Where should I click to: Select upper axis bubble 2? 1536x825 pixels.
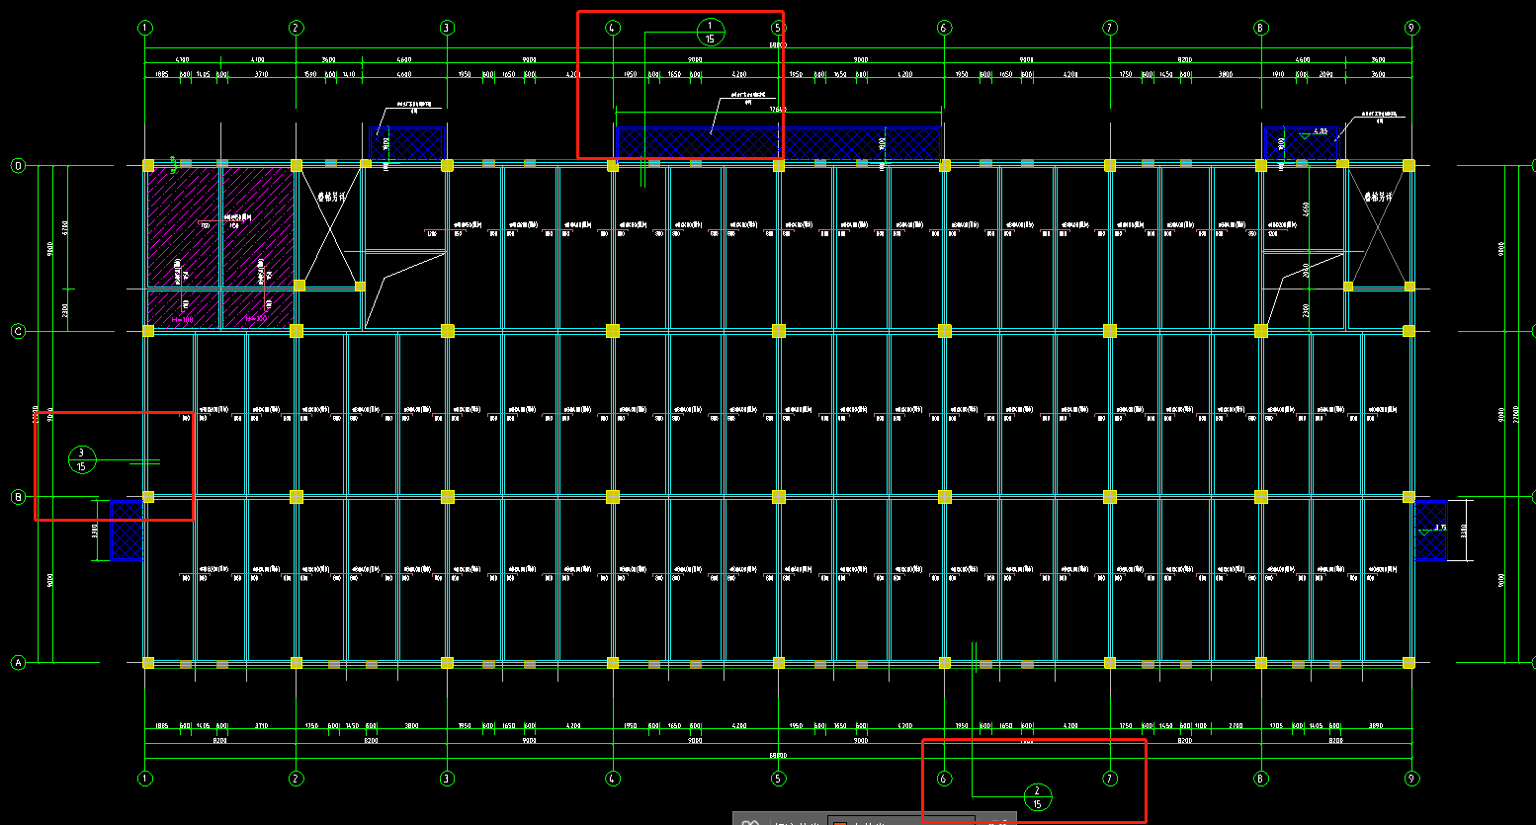point(296,28)
